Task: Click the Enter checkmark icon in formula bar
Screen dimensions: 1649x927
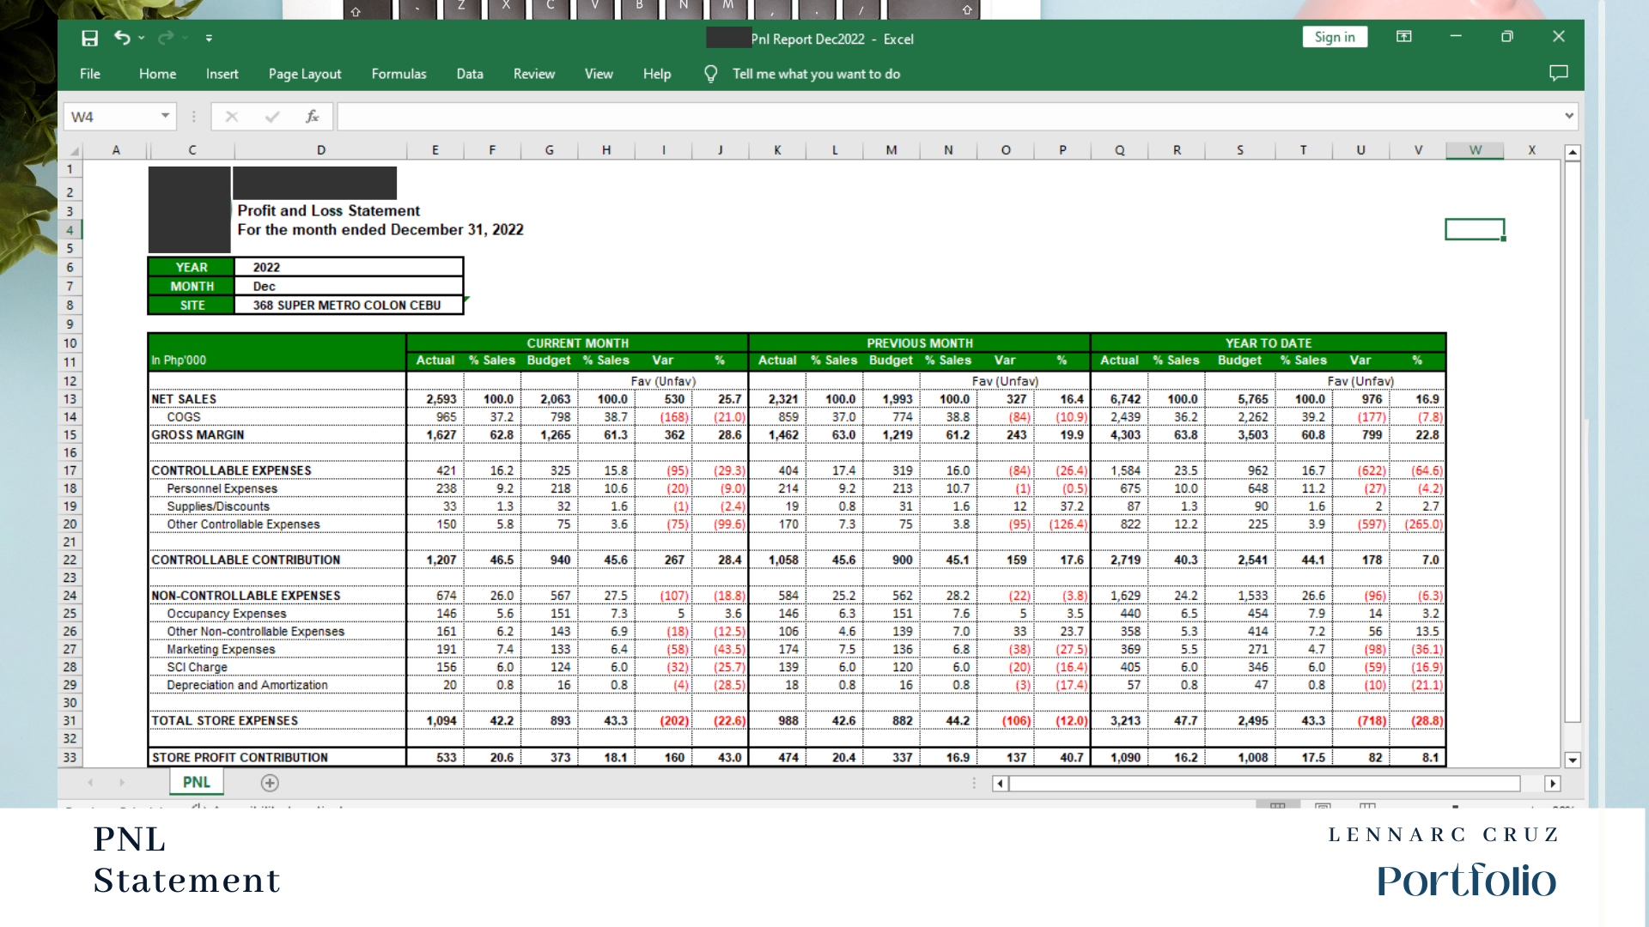Action: click(x=272, y=116)
